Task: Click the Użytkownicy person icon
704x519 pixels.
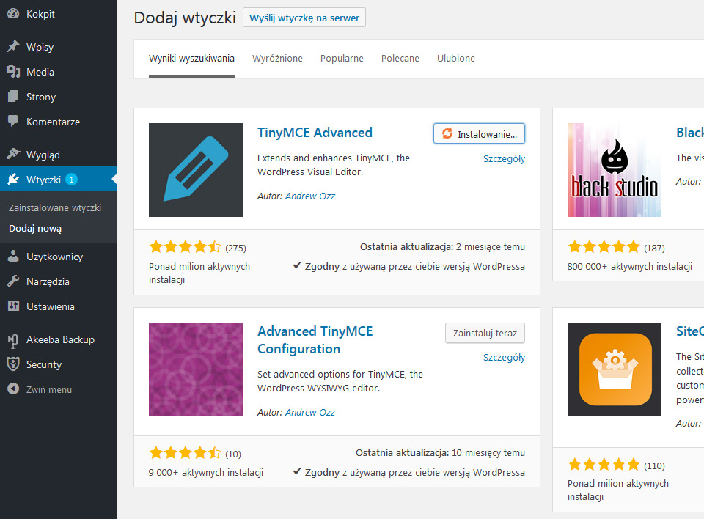Action: pos(13,257)
